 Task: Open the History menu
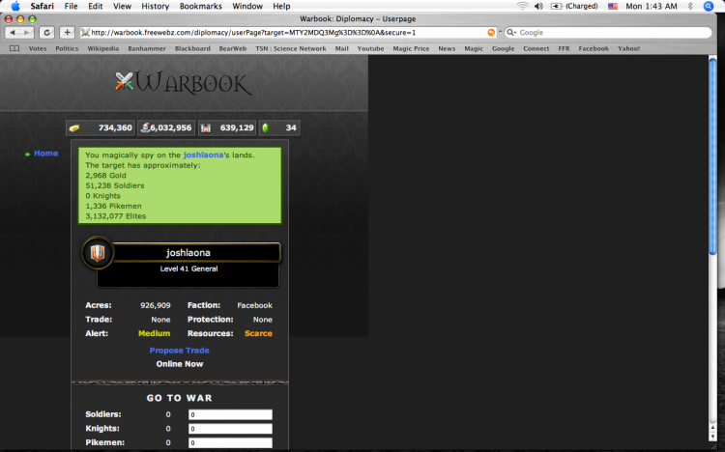155,6
